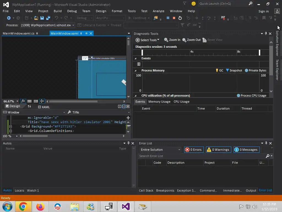This screenshot has width=282, height=212.
Task: Click Zoom In in Diagnostic Tools
Action: tap(172, 40)
